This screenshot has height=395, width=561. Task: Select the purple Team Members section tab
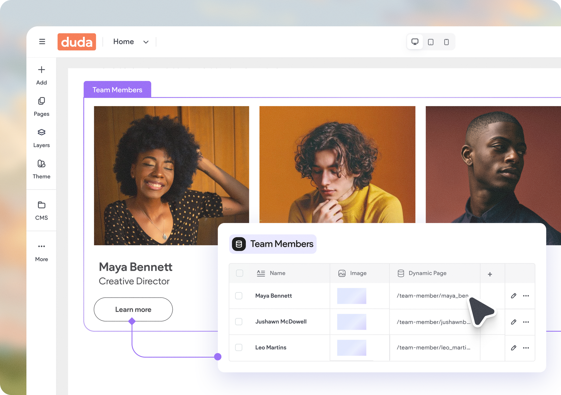(x=117, y=89)
